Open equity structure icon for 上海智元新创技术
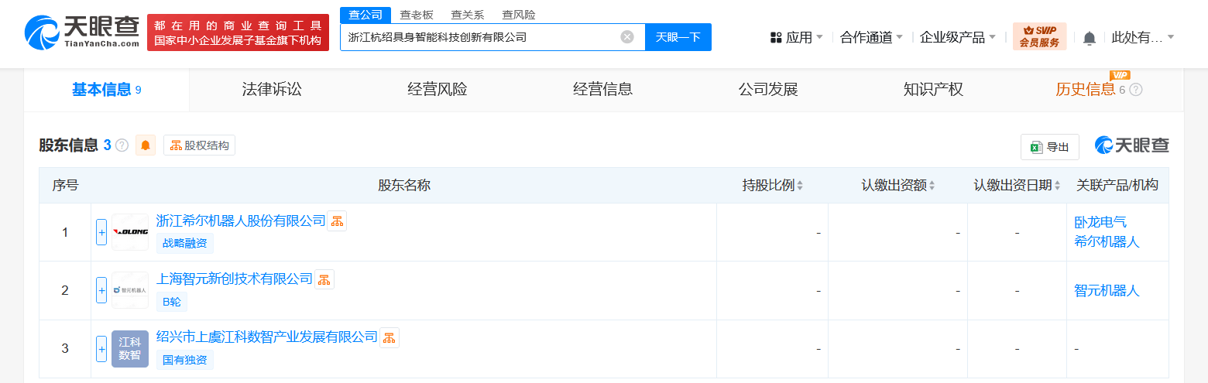The image size is (1208, 383). pyautogui.click(x=324, y=279)
